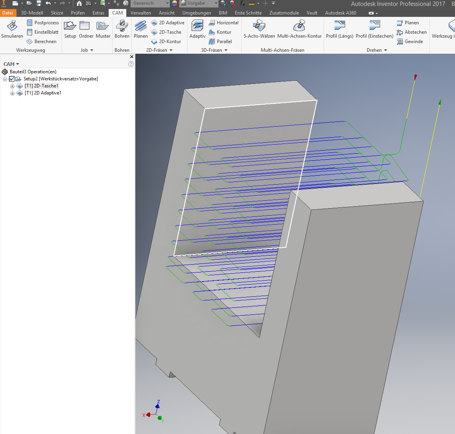The image size is (455, 434).
Task: Choose the Planen facing operation
Action: pos(140,29)
